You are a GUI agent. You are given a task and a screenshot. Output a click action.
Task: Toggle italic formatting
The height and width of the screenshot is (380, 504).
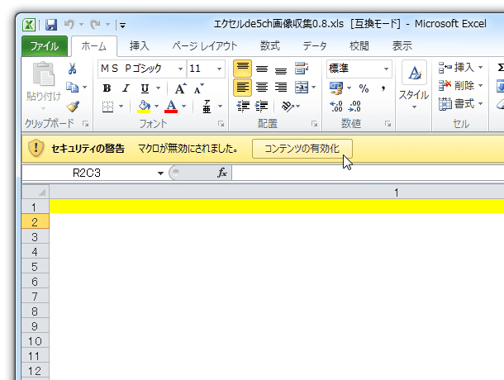point(126,88)
